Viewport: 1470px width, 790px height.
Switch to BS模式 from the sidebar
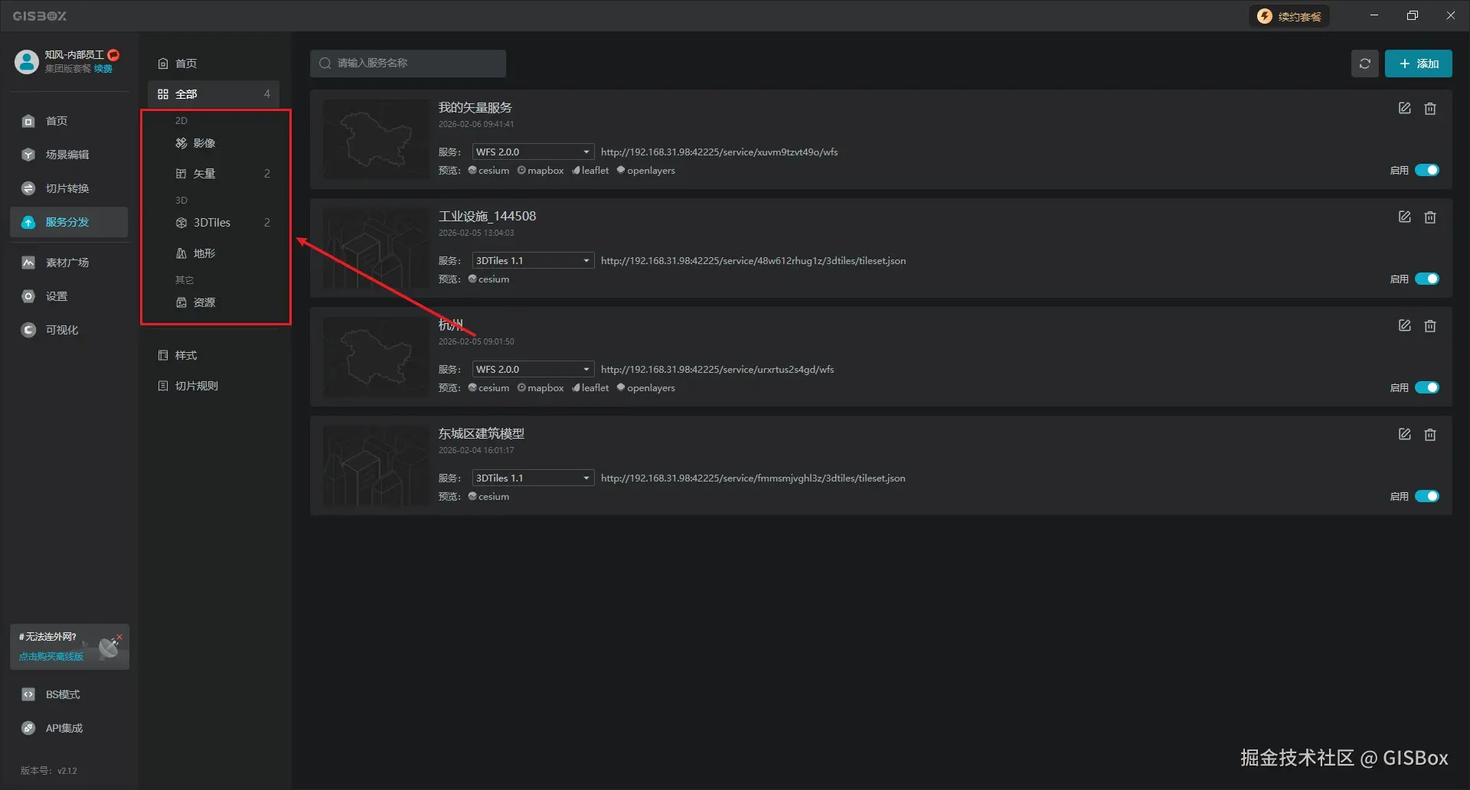pos(61,694)
